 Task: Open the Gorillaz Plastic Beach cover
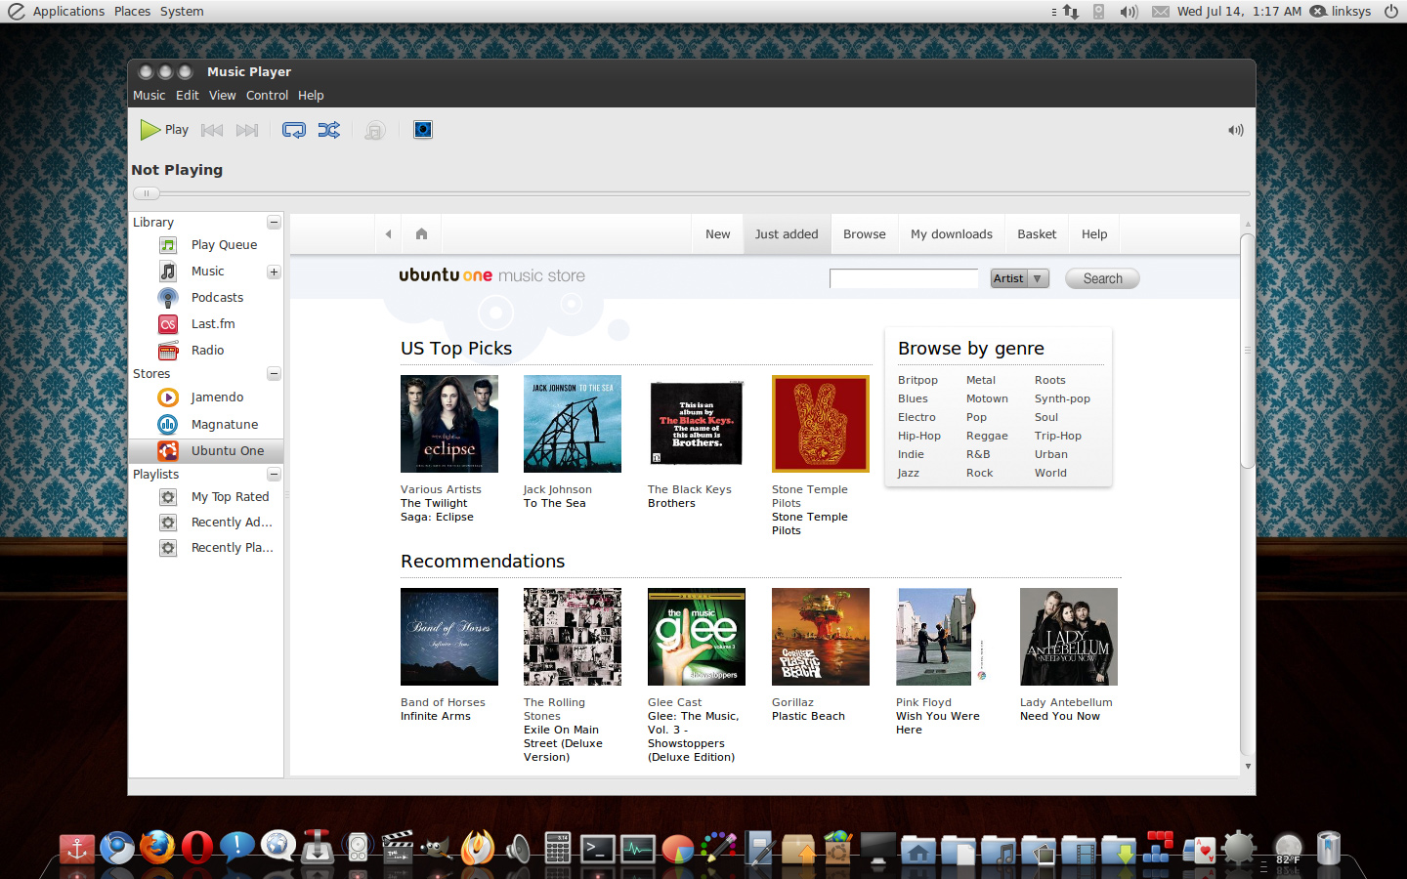(821, 637)
